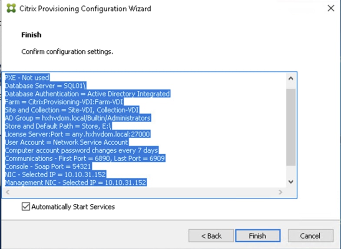Image resolution: width=341 pixels, height=249 pixels.
Task: Click the Management NIC Selected IP line
Action: point(76,182)
